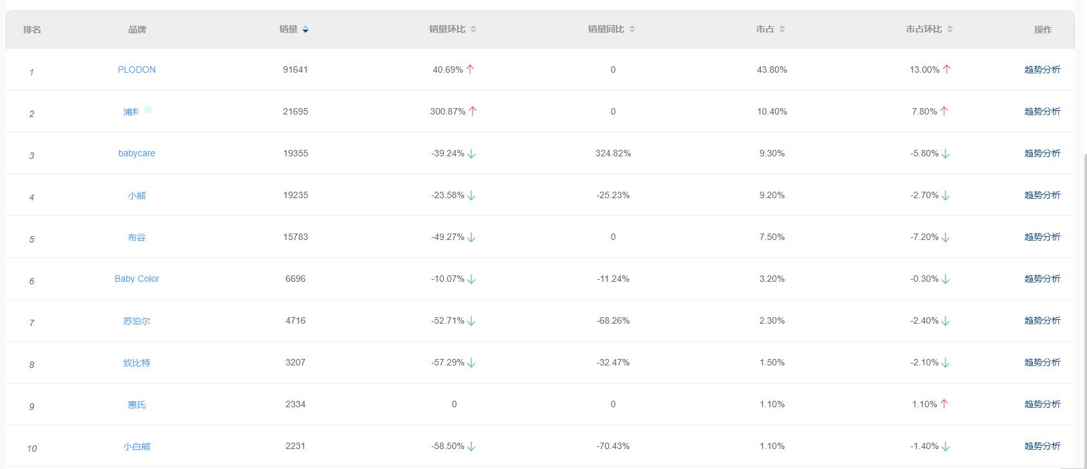The width and height of the screenshot is (1087, 469).
Task: View 趋势分析 for the 苏泊尔 row
Action: (x=1042, y=320)
